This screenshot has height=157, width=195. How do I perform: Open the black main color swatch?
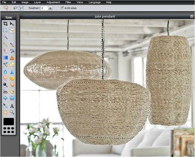coord(9,122)
